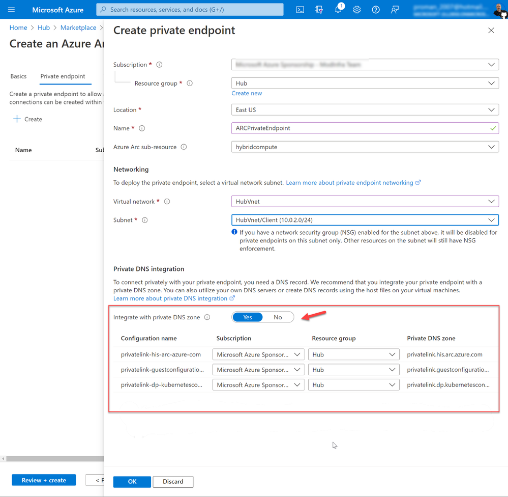Viewport: 508px width, 497px height.
Task: Expand the Subscription dropdown
Action: [x=365, y=65]
